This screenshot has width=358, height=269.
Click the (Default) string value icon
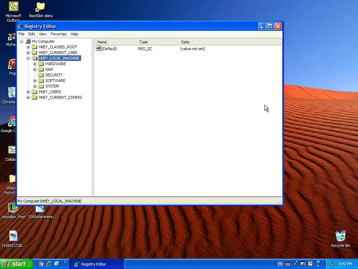[98, 48]
